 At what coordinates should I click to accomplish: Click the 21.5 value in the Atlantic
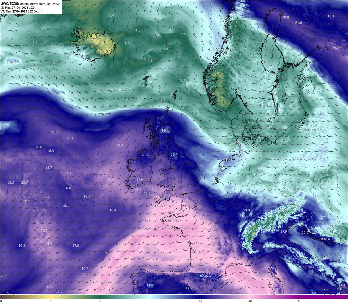point(70,139)
